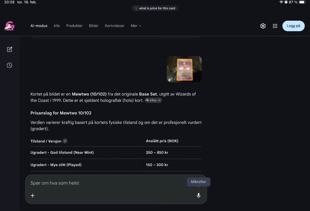Image resolution: width=310 pixels, height=211 pixels.
Task: Click the status bar time 20:29
Action: tap(9, 2)
